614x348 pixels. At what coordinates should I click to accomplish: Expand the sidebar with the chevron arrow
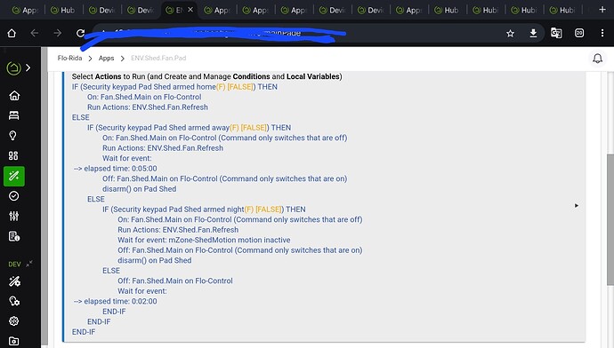click(x=28, y=68)
